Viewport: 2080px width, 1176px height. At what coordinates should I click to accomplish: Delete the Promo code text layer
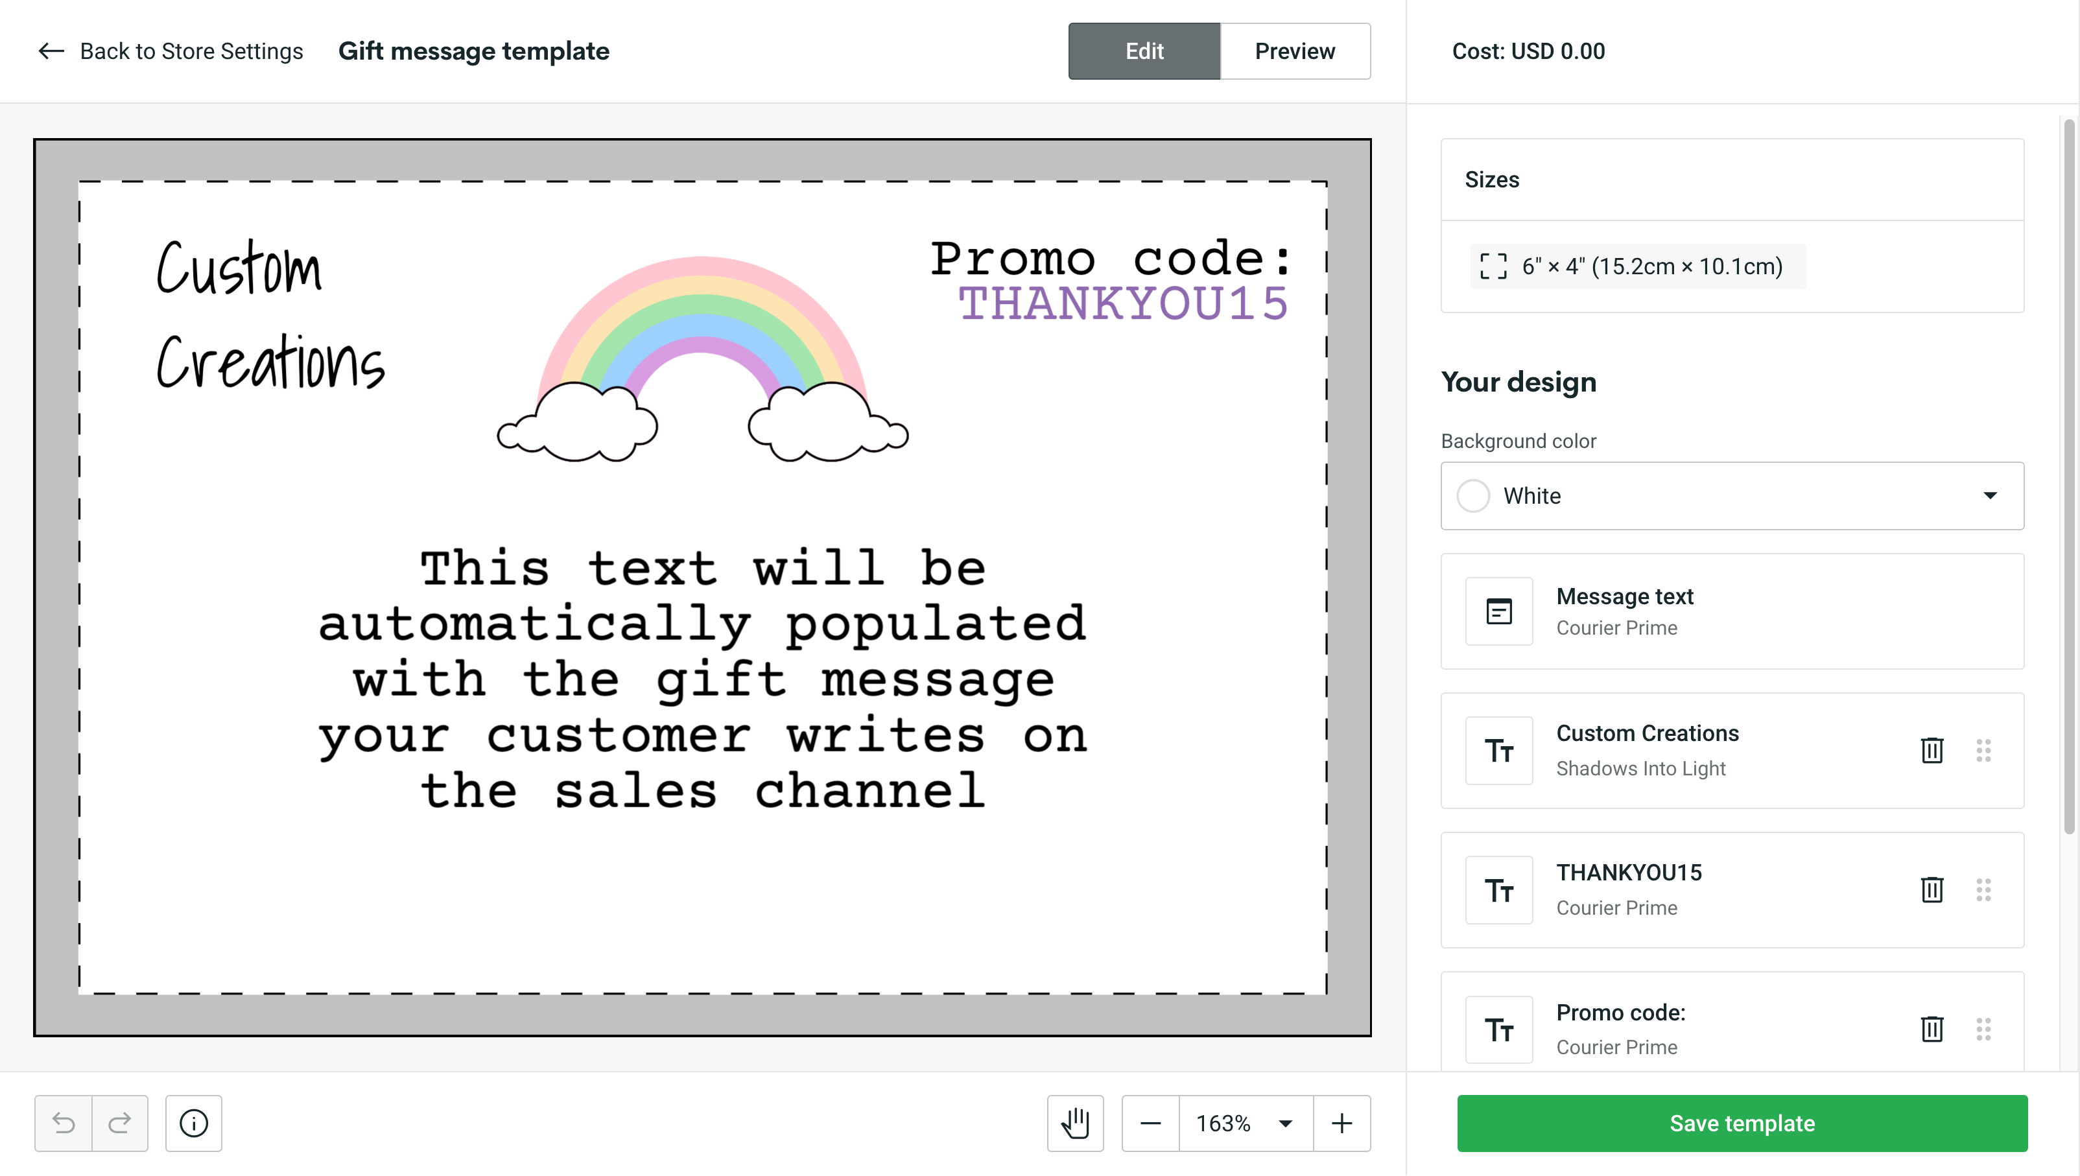point(1932,1029)
